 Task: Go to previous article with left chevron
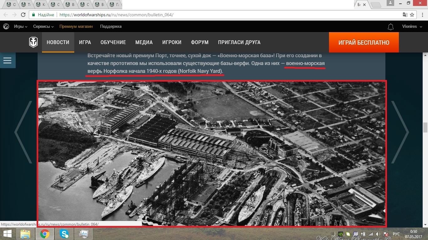pyautogui.click(x=23, y=132)
